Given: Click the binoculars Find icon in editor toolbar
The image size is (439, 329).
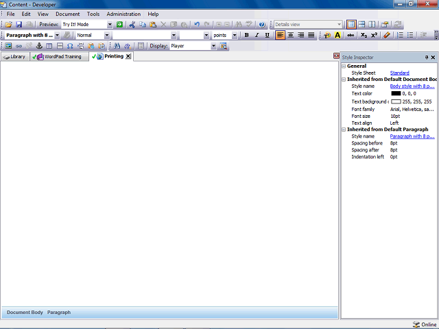Looking at the screenshot, I should coord(117,46).
